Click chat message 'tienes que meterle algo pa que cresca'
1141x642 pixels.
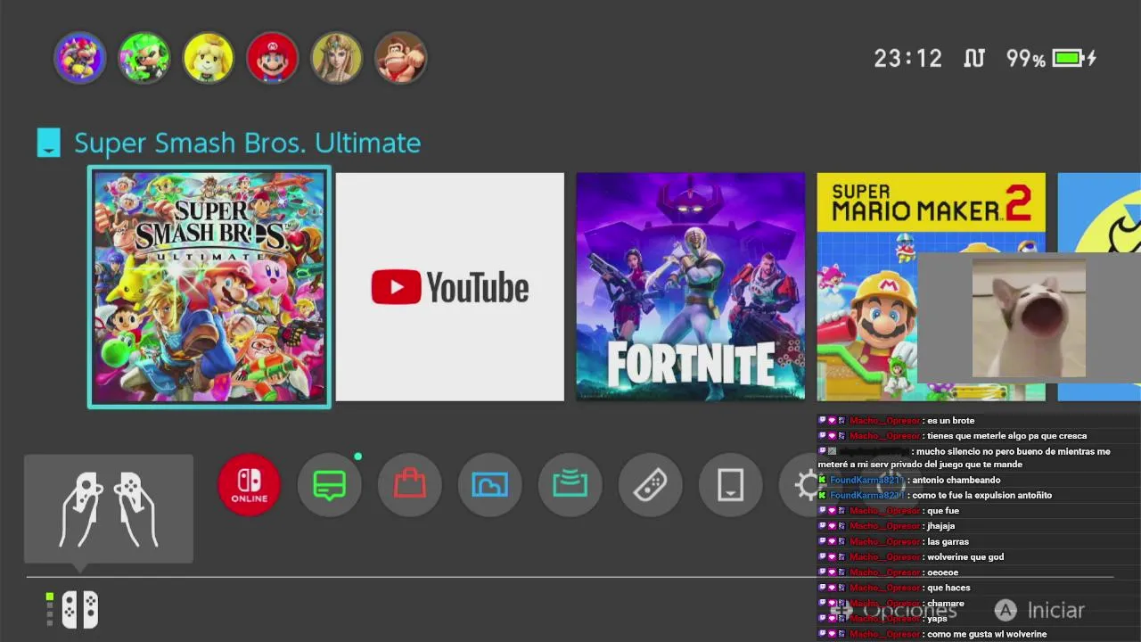click(x=1006, y=436)
